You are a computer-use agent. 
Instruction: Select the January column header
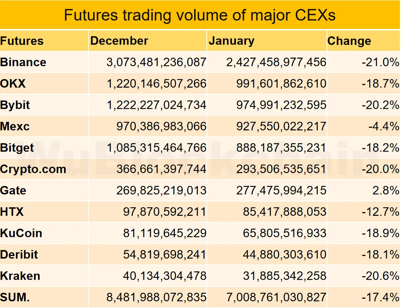click(x=232, y=41)
